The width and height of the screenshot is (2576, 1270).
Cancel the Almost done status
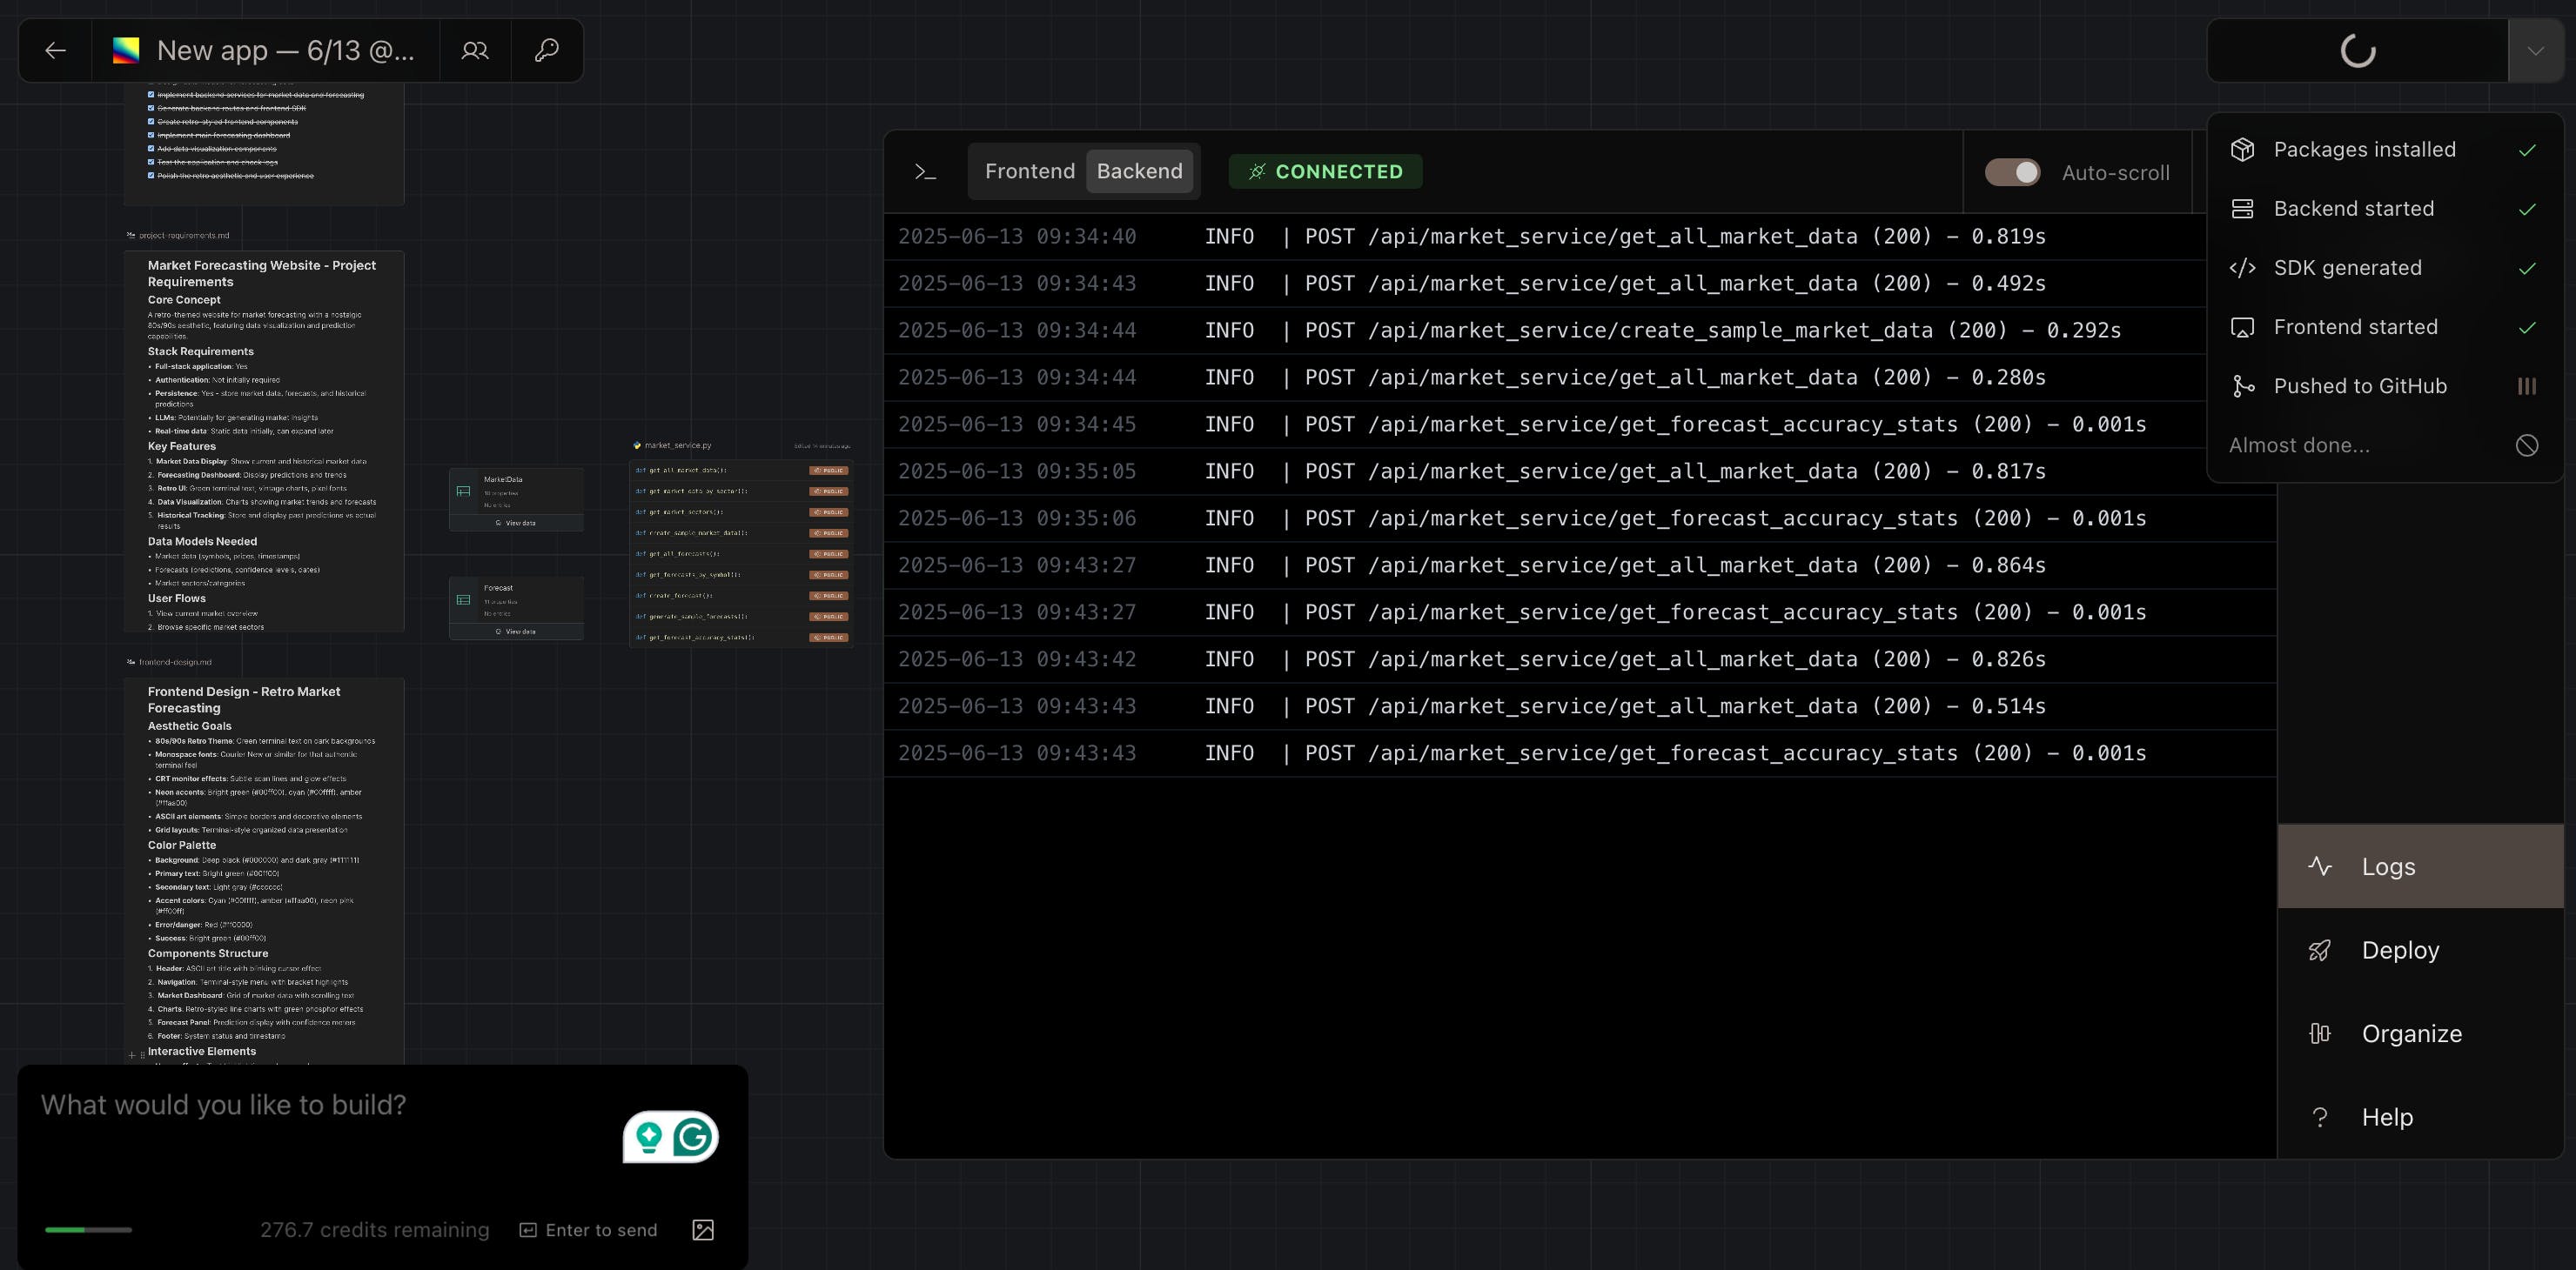click(x=2526, y=445)
